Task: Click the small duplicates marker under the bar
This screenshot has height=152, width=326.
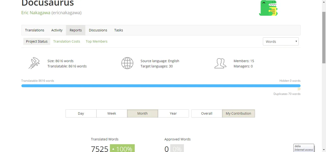Action: 299,89
